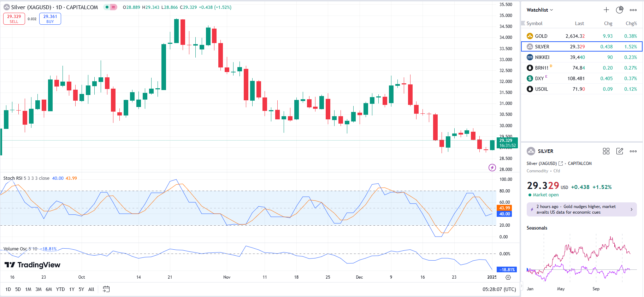The image size is (644, 297).
Task: Open chart axis settings gear icon
Action: pos(508,277)
